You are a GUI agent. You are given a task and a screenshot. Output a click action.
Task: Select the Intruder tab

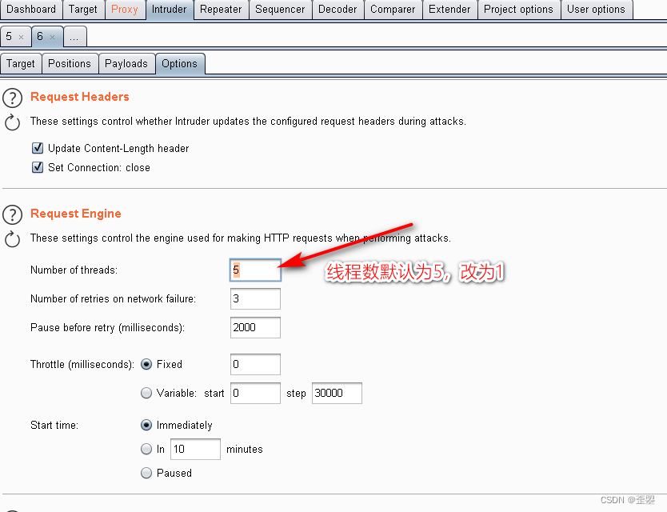[x=170, y=10]
